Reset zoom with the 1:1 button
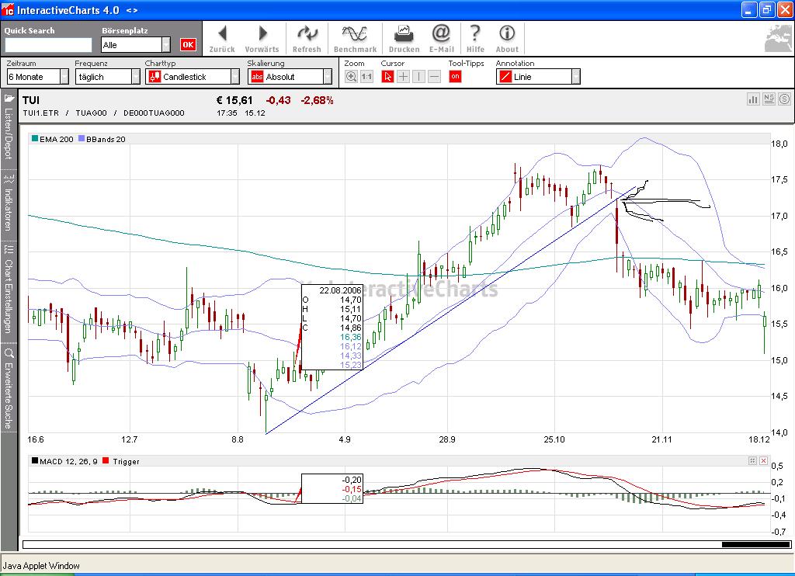 click(366, 77)
